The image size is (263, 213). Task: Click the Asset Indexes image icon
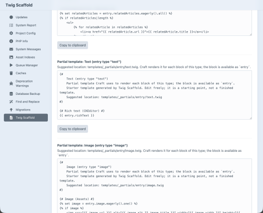(11, 57)
